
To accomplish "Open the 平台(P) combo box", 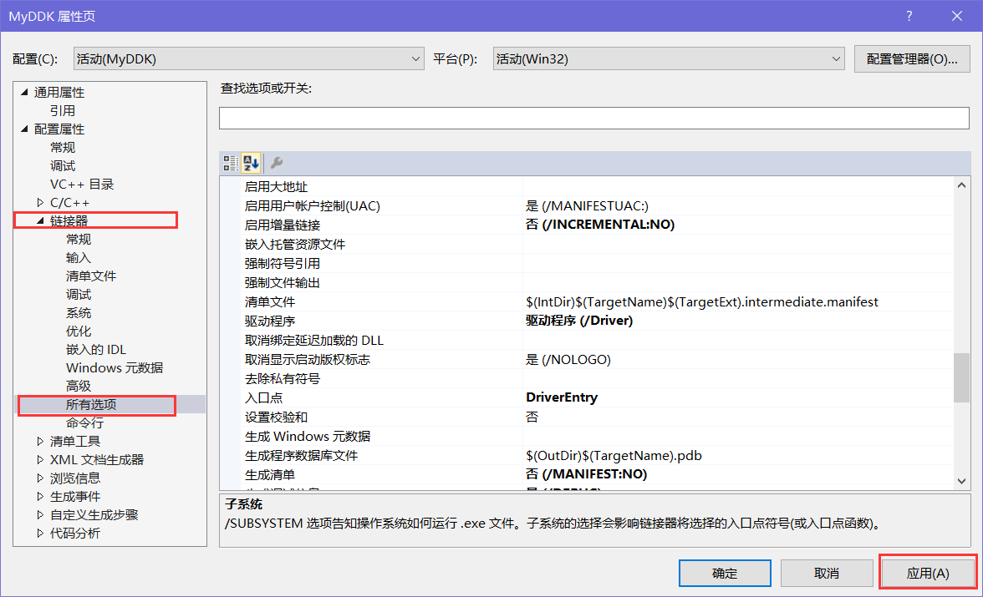I will 669,59.
